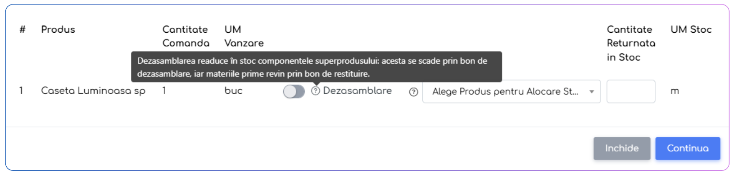Select the UM Stoc column header
The image size is (734, 178).
(x=691, y=30)
